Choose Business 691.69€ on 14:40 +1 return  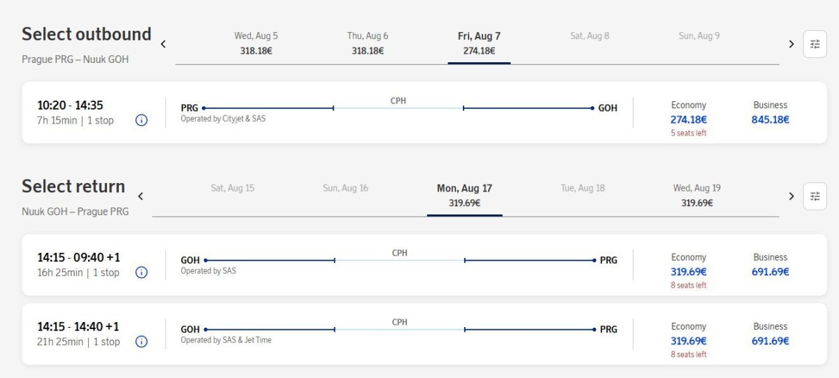click(x=770, y=341)
